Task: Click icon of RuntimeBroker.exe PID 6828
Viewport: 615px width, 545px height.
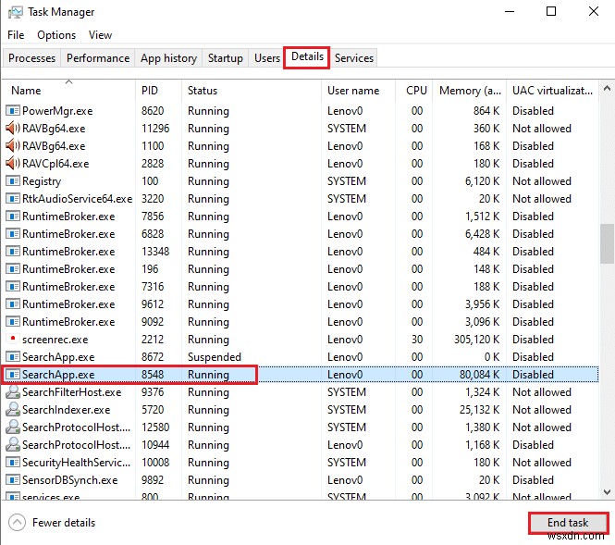Action: [x=13, y=234]
